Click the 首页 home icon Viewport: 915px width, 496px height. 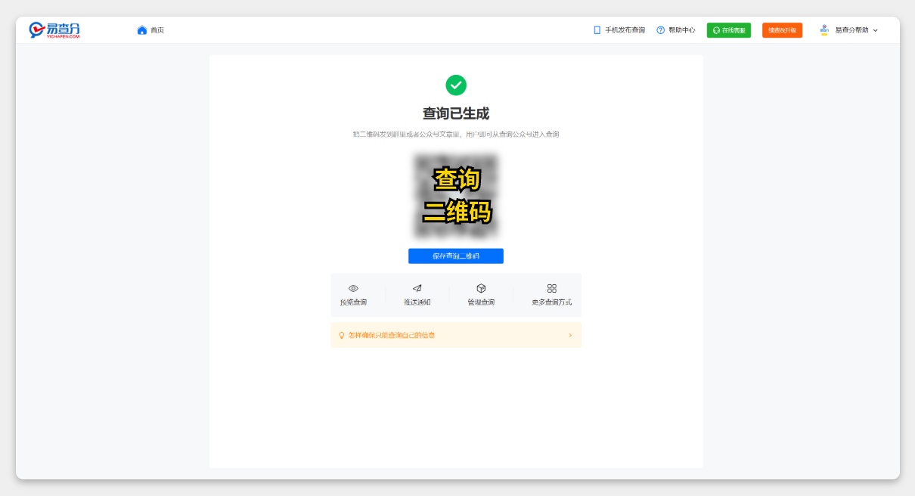[x=142, y=29]
